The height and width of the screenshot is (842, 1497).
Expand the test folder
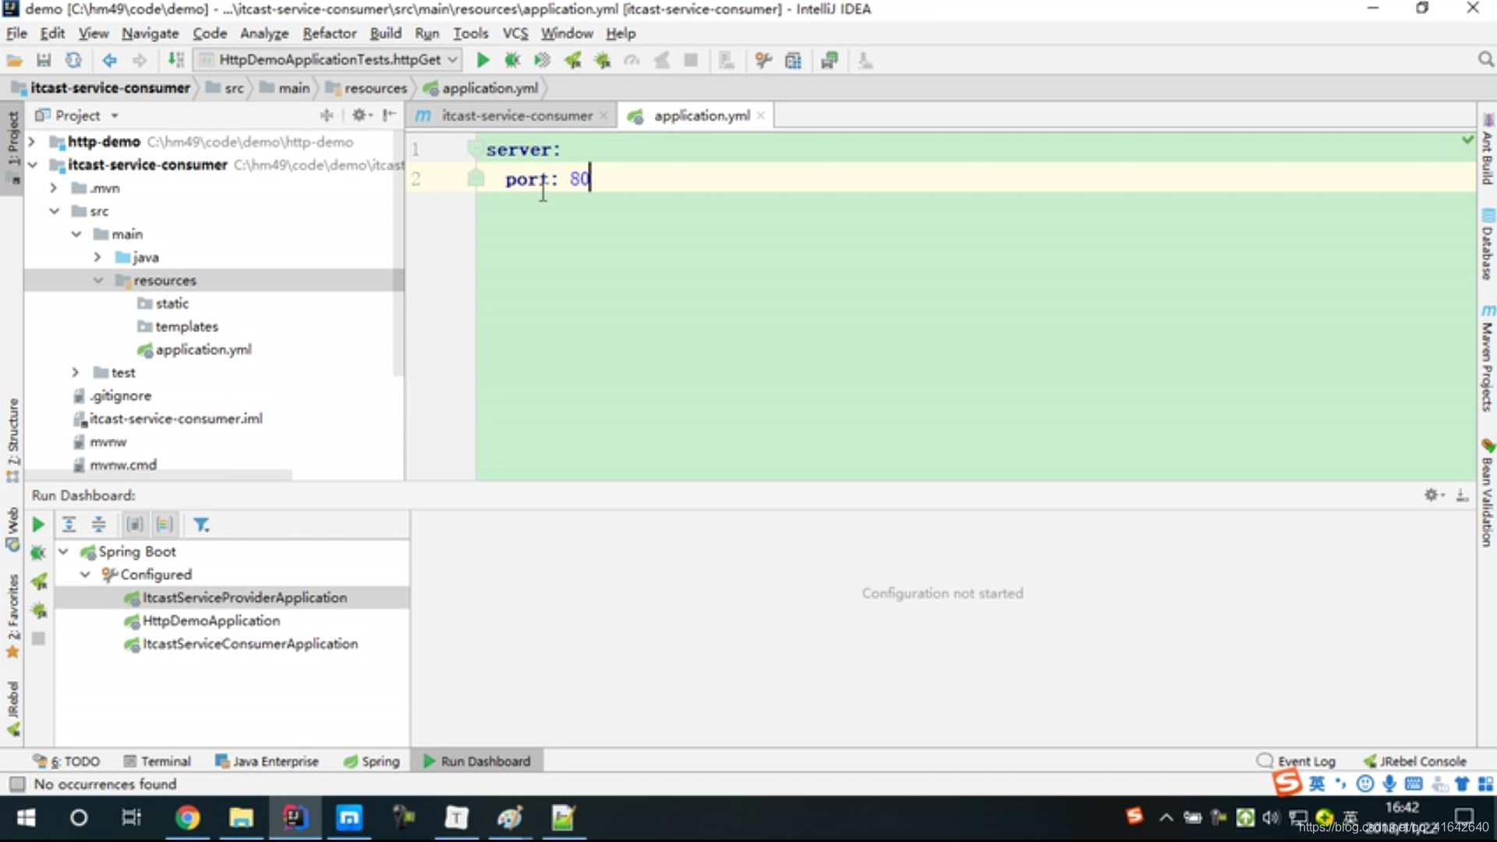[75, 373]
